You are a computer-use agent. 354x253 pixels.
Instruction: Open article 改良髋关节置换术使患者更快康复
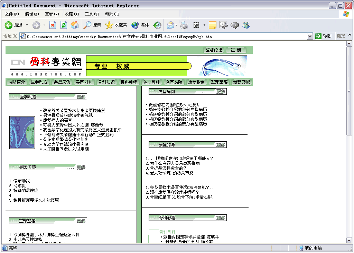74,111
